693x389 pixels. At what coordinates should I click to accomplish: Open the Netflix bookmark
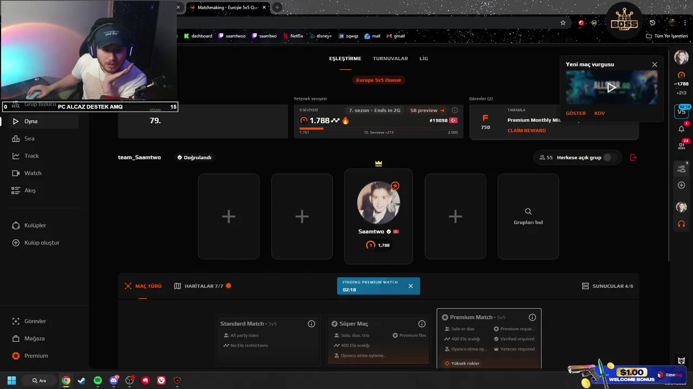coord(293,36)
